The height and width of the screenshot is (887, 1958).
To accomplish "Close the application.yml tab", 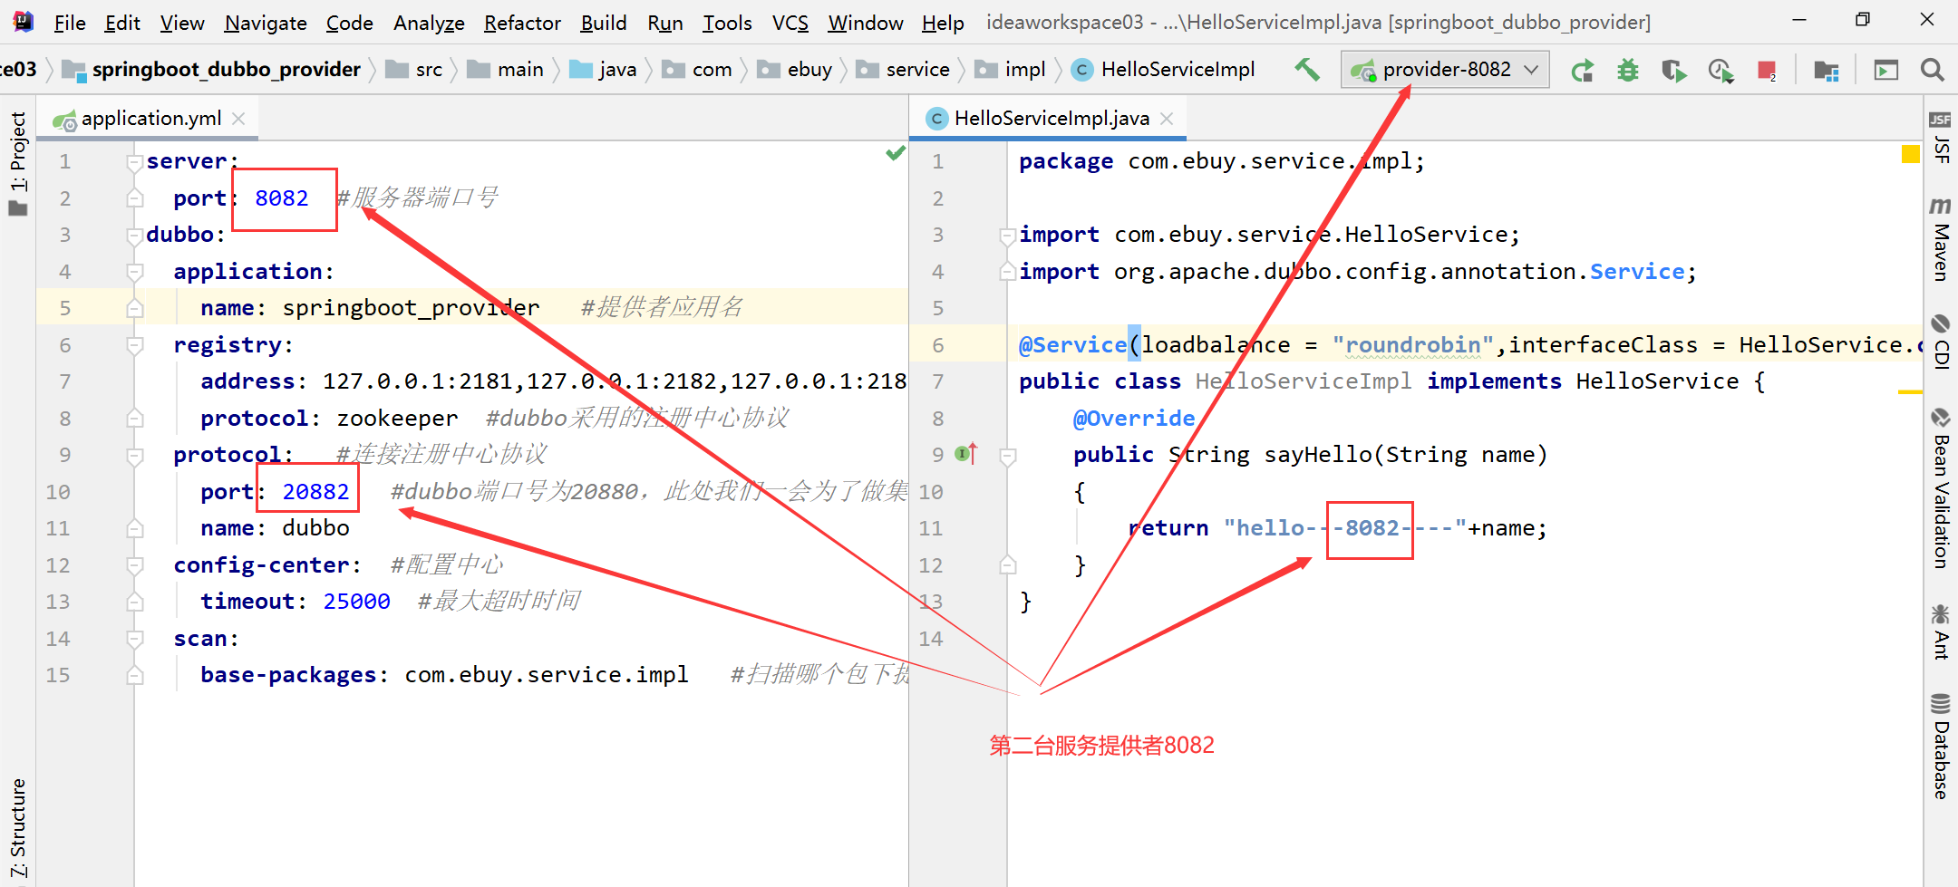I will click(238, 119).
